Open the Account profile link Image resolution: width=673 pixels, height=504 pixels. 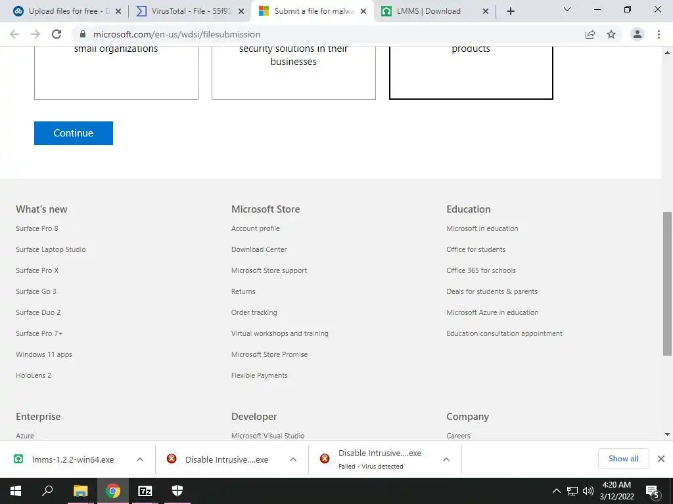click(x=256, y=228)
